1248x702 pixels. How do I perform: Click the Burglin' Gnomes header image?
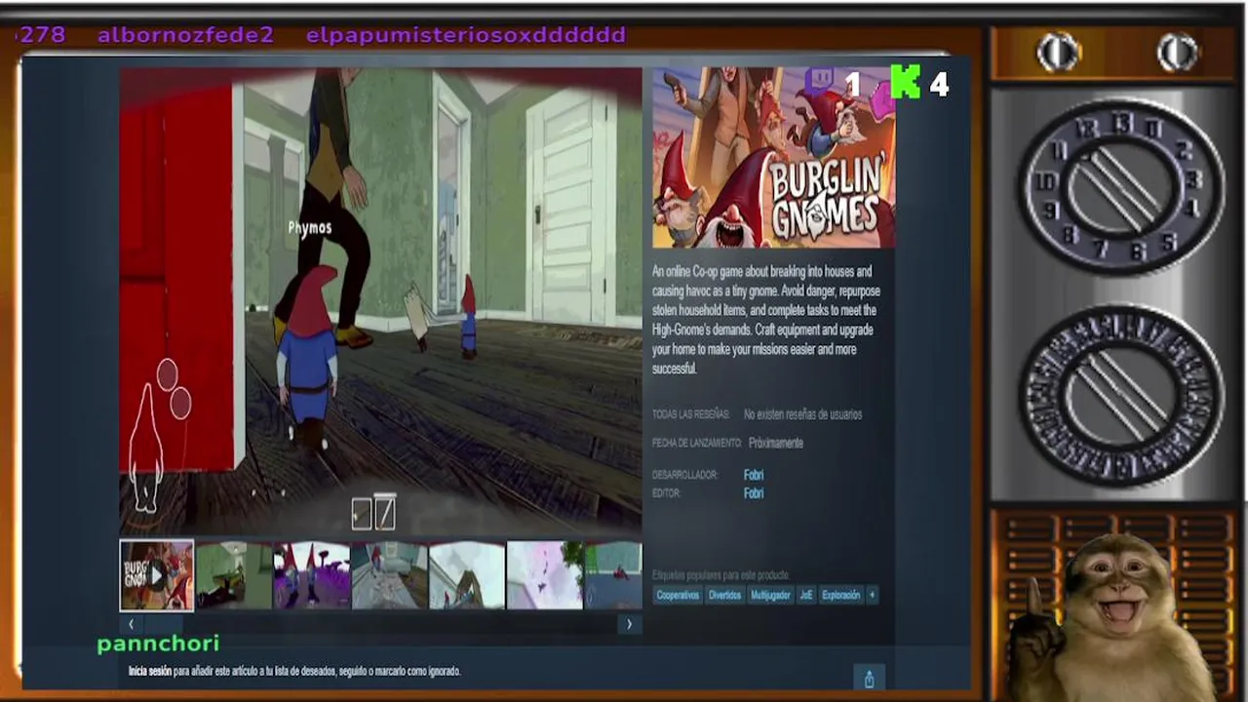(773, 158)
